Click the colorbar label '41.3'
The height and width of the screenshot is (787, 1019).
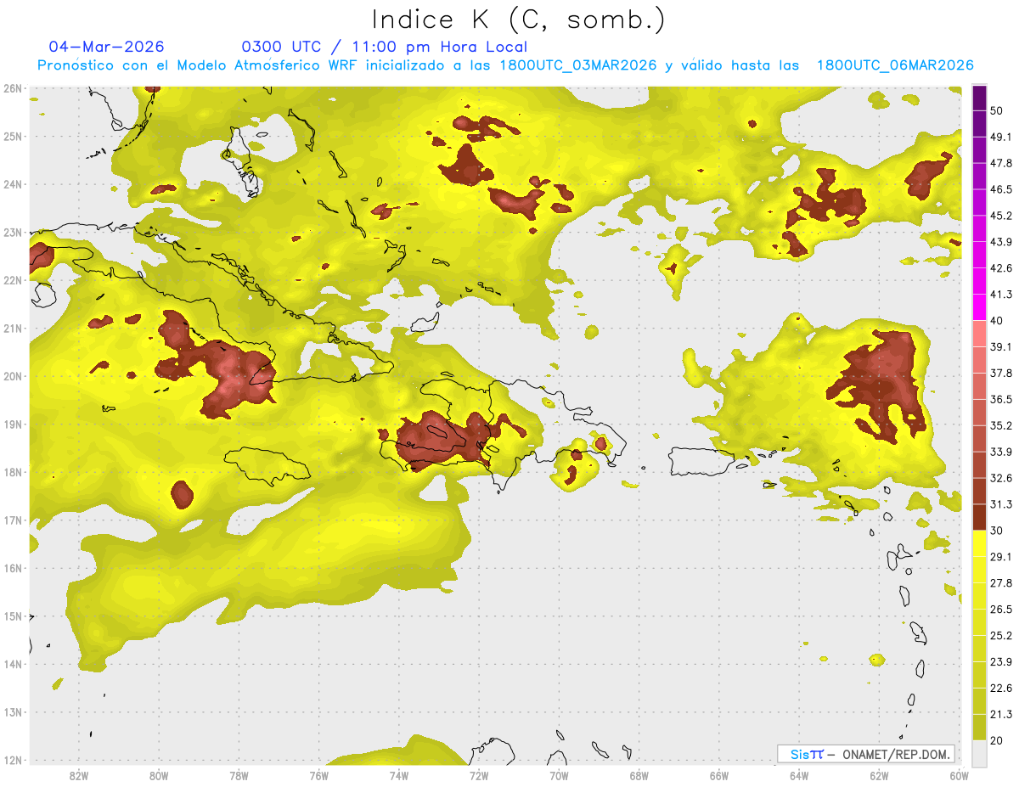[1001, 295]
